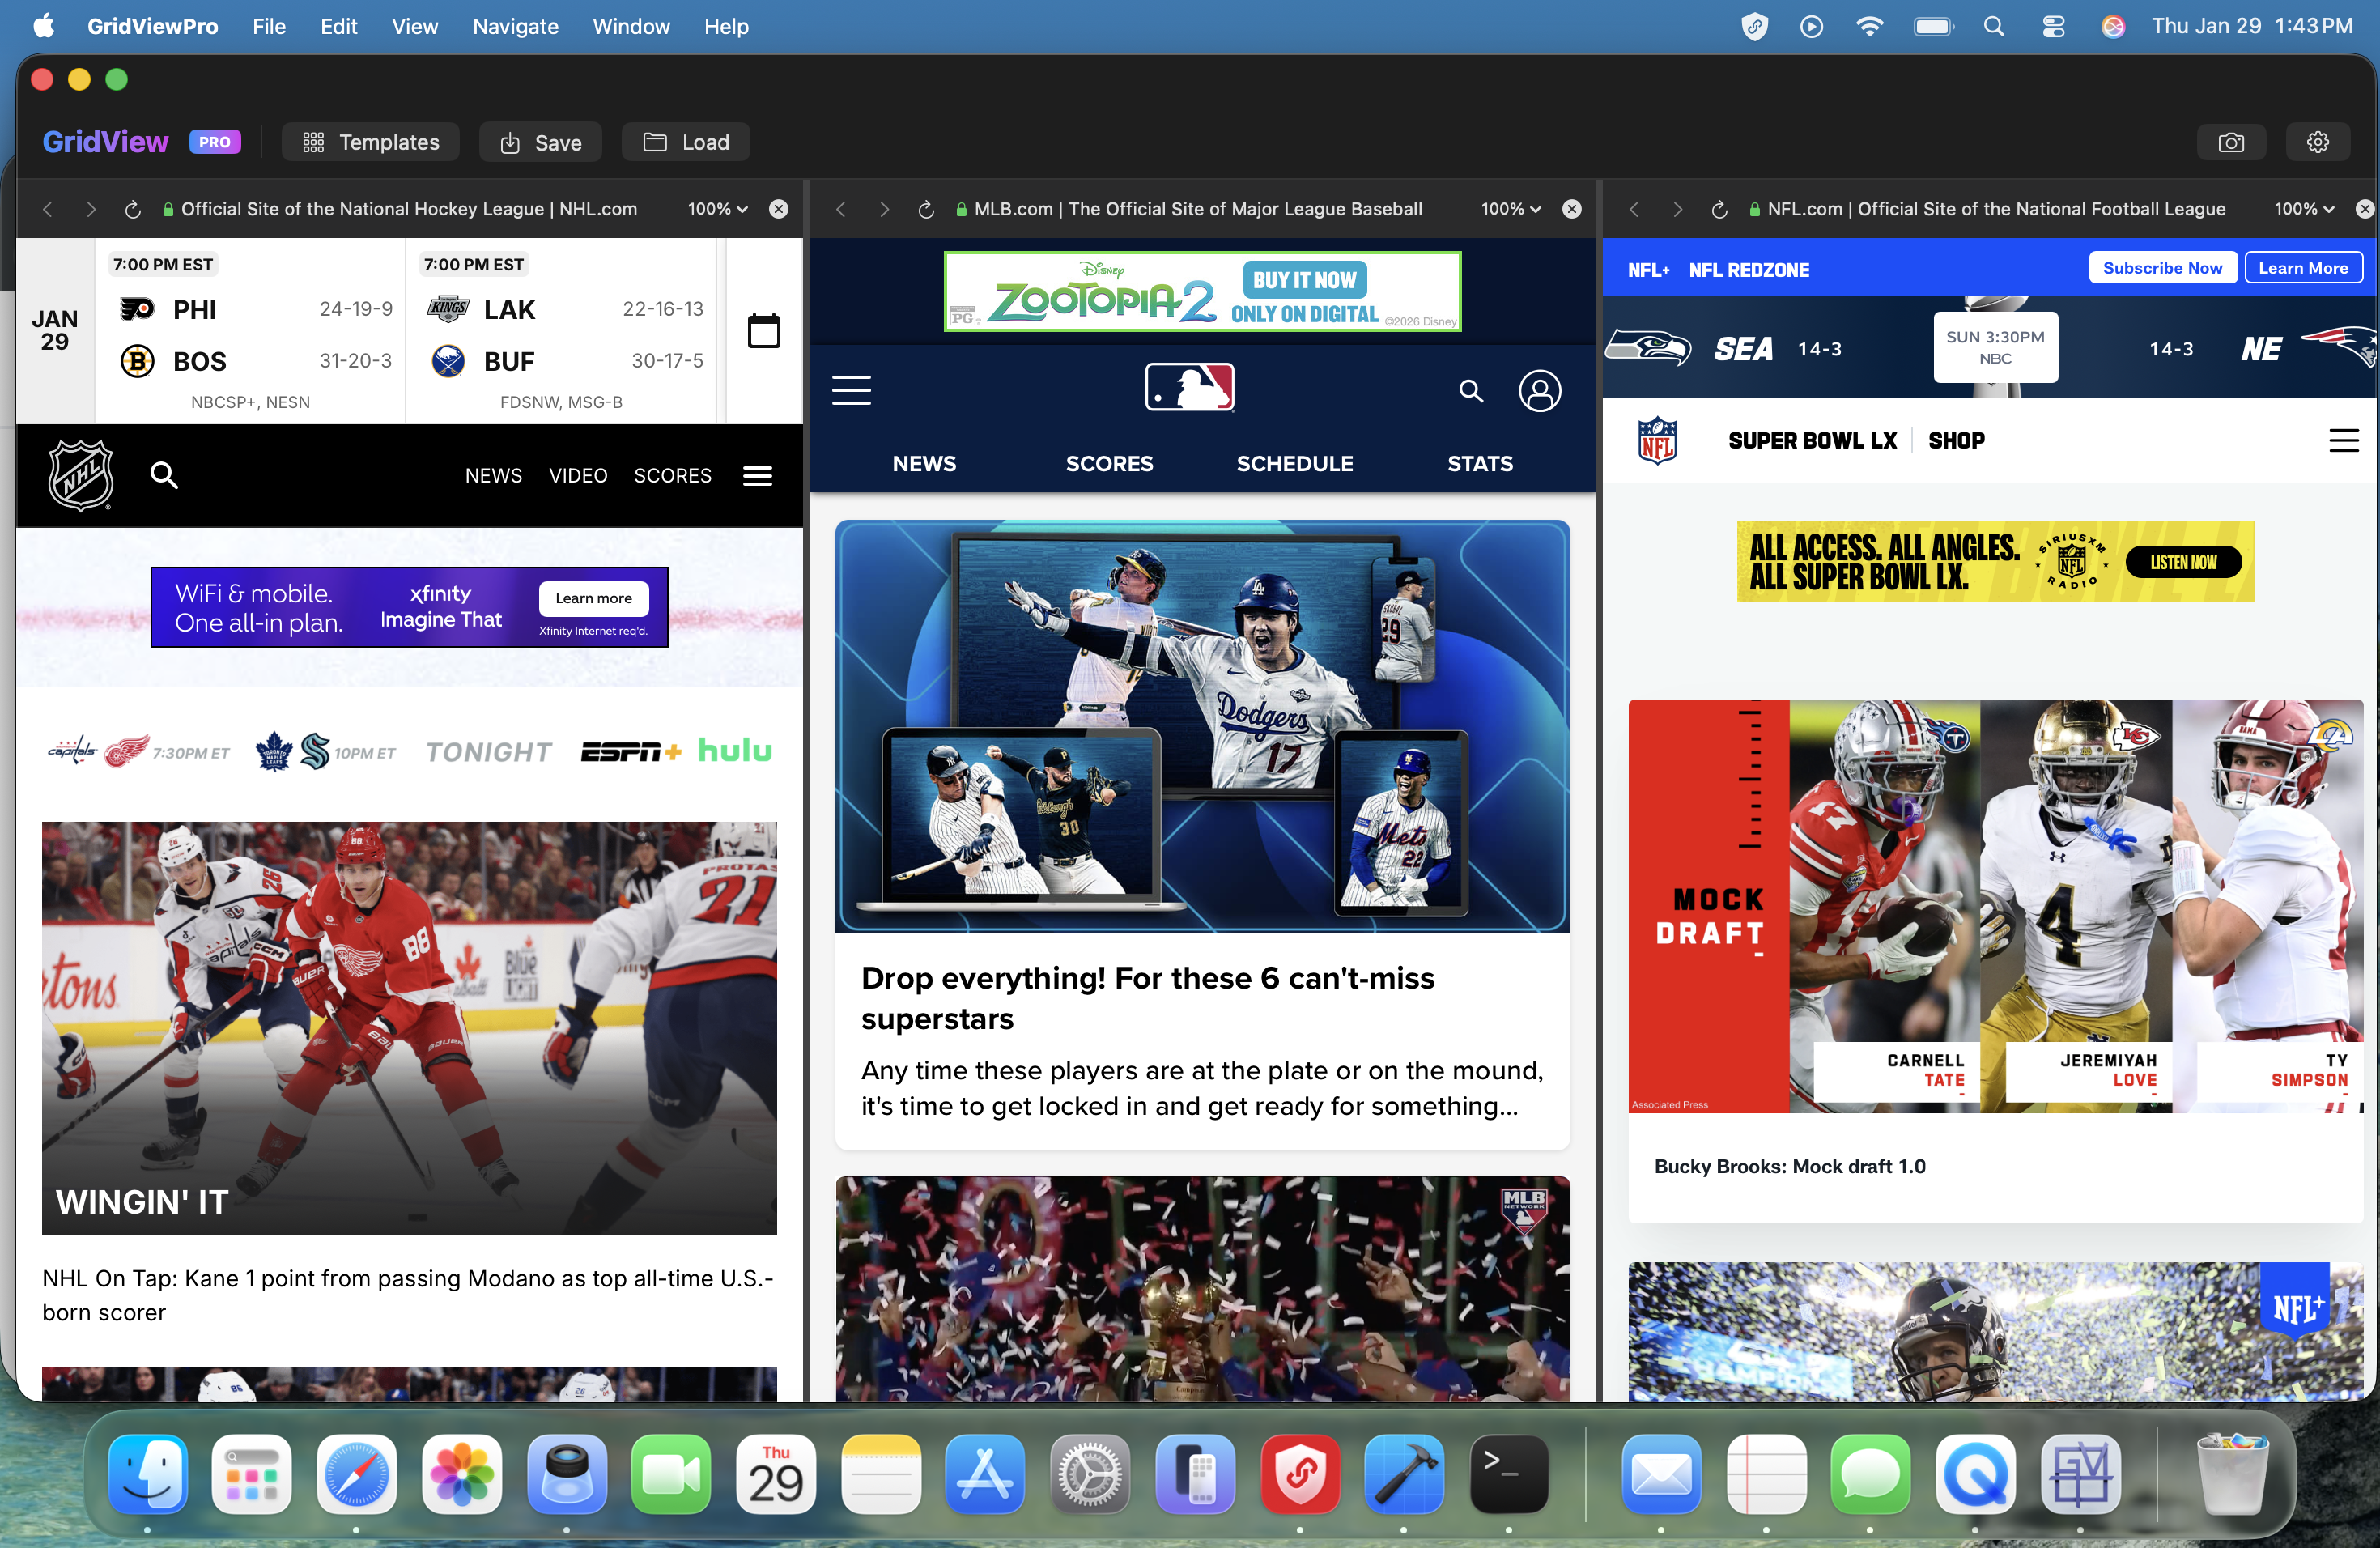Launch Terminal from the Dock

(1508, 1475)
